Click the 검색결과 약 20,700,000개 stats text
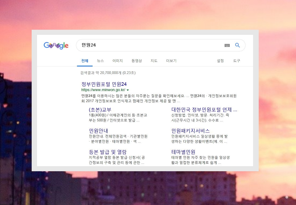The image size is (296, 205). tap(108, 73)
